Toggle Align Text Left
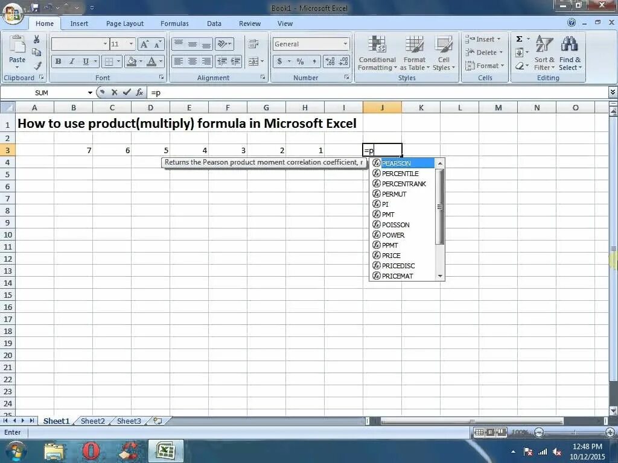Image resolution: width=618 pixels, height=463 pixels. coord(179,61)
